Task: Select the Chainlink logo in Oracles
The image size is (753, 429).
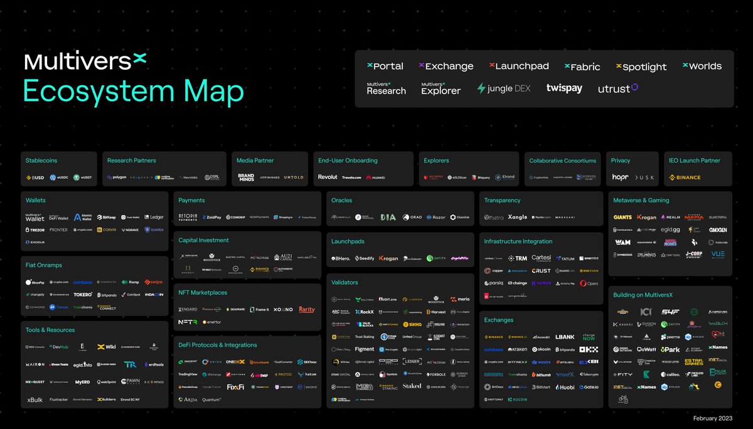Action: point(460,217)
